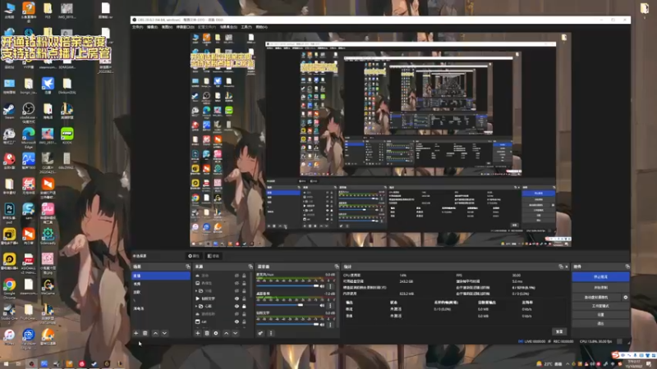This screenshot has height=369, width=657.
Task: Move scene up using the Scenes panel up arrow
Action: (x=155, y=334)
